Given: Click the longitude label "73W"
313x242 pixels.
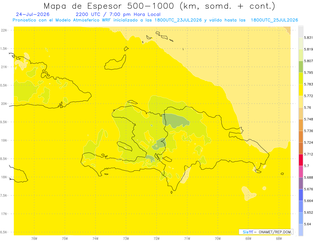Looking at the screenshot, I should (126, 239).
